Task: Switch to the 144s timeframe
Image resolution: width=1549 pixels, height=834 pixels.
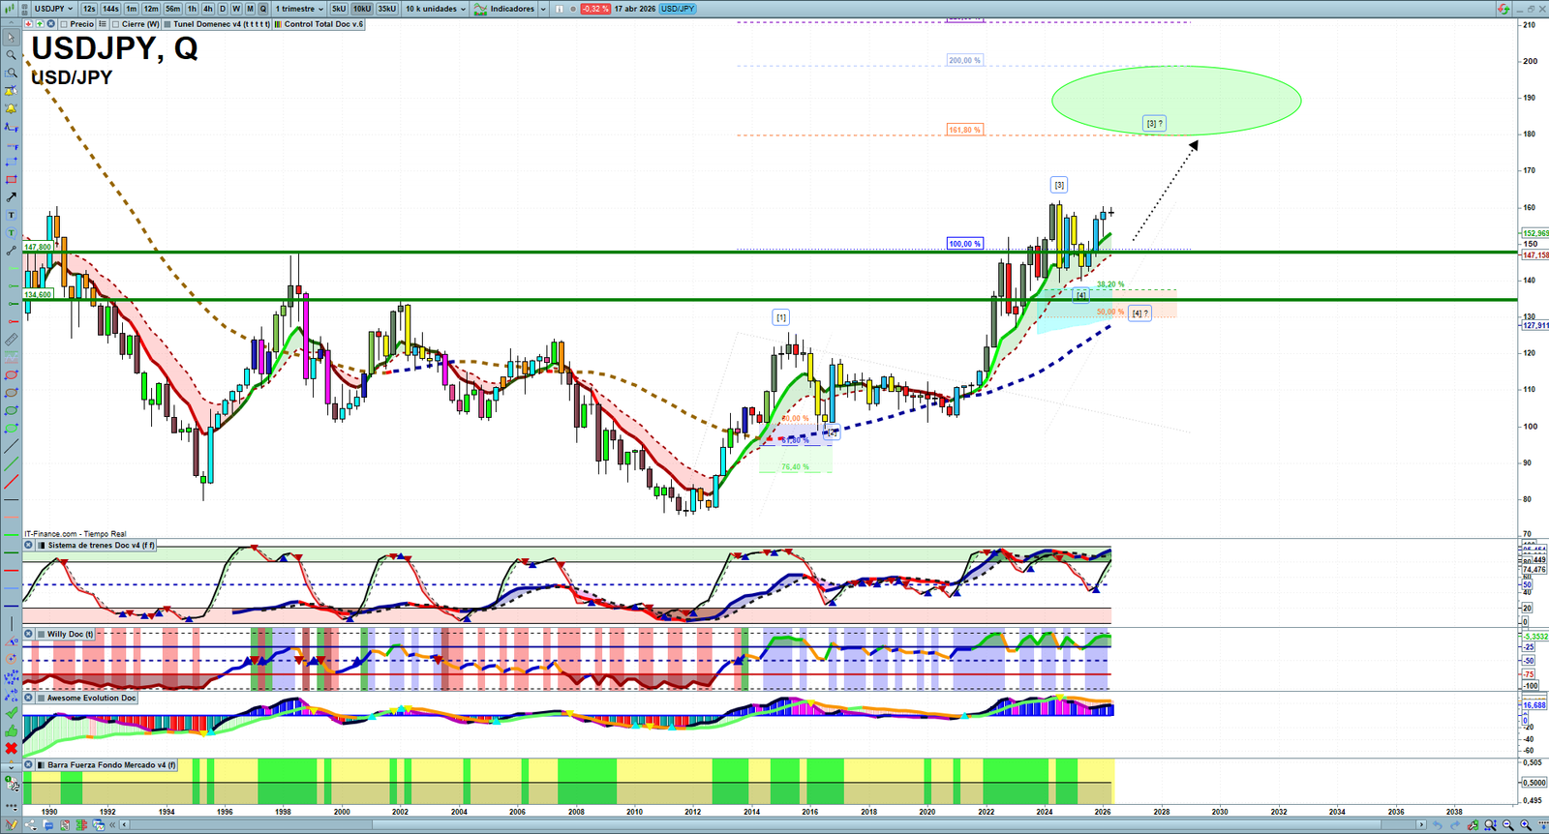Action: point(110,9)
